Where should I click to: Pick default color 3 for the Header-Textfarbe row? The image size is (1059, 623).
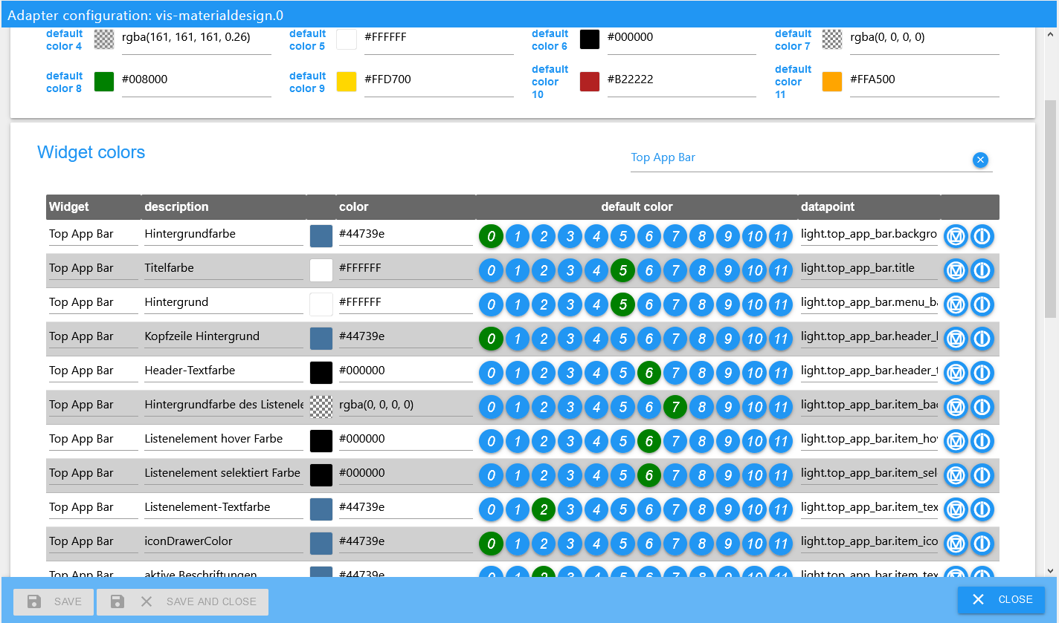[570, 374]
